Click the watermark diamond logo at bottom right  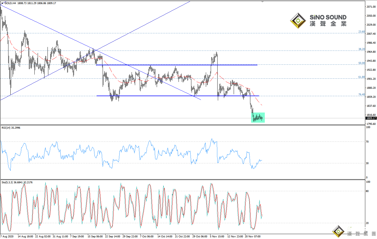(x=338, y=232)
